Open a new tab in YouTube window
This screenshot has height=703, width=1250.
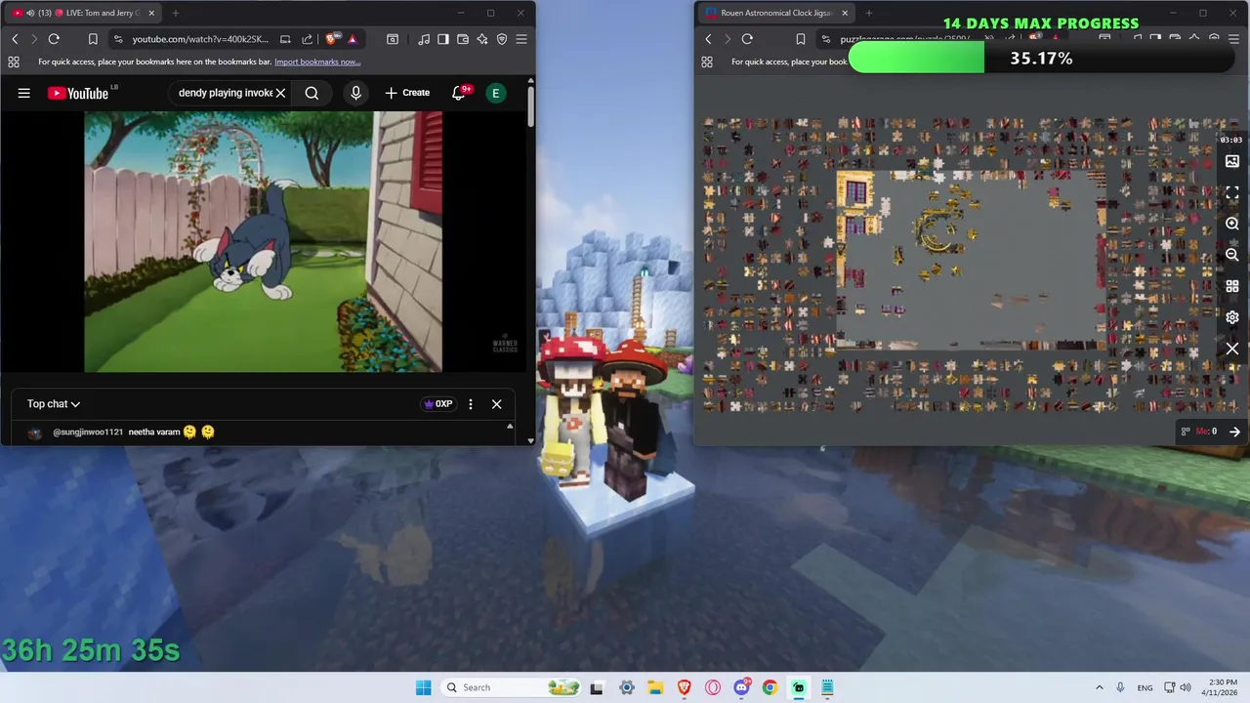click(x=176, y=13)
